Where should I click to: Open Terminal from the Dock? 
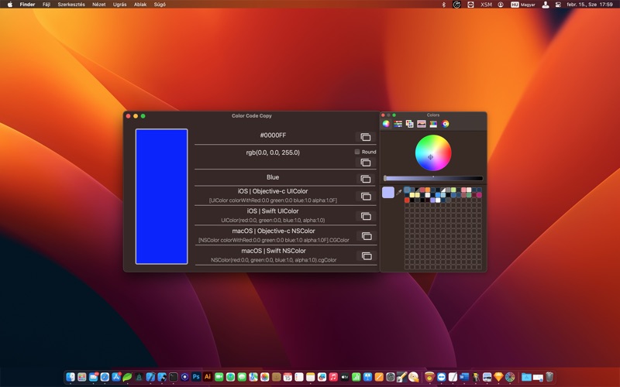pos(173,377)
